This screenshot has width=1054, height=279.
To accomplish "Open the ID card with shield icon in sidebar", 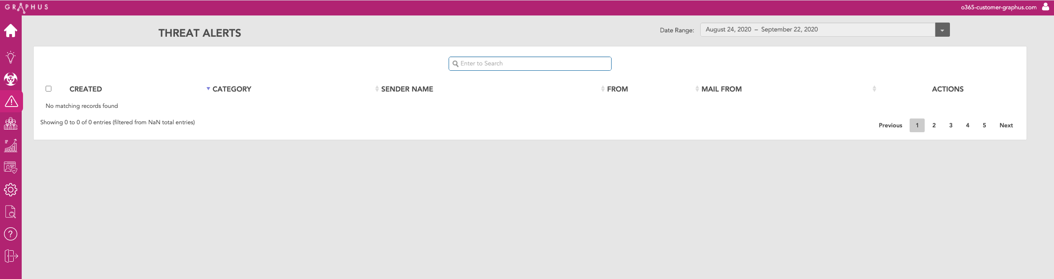I will (x=11, y=168).
